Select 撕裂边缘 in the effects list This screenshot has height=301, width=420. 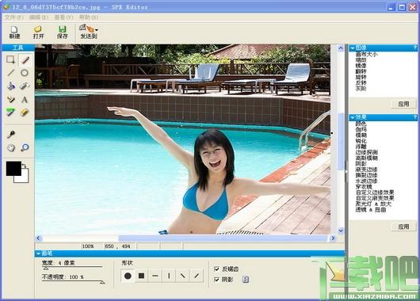(x=366, y=175)
